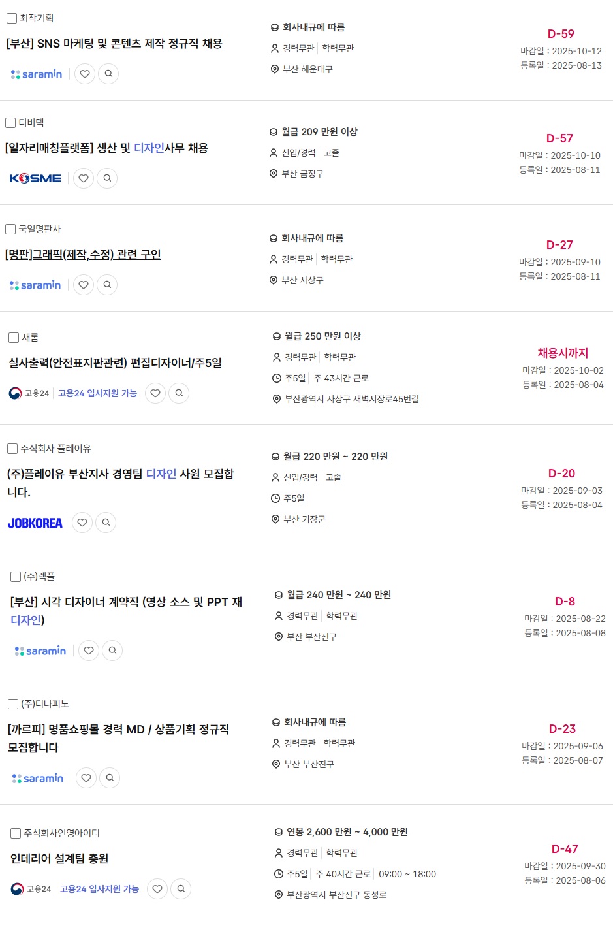Open [명판]그래픽(제작,수정) 관련 구인 job link
Viewport: 613px width, 934px height.
point(83,255)
